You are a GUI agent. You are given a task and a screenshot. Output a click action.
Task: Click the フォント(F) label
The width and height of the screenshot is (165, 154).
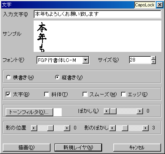14,60
